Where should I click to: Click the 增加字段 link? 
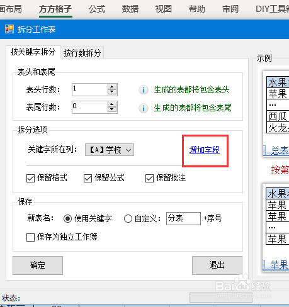205,150
